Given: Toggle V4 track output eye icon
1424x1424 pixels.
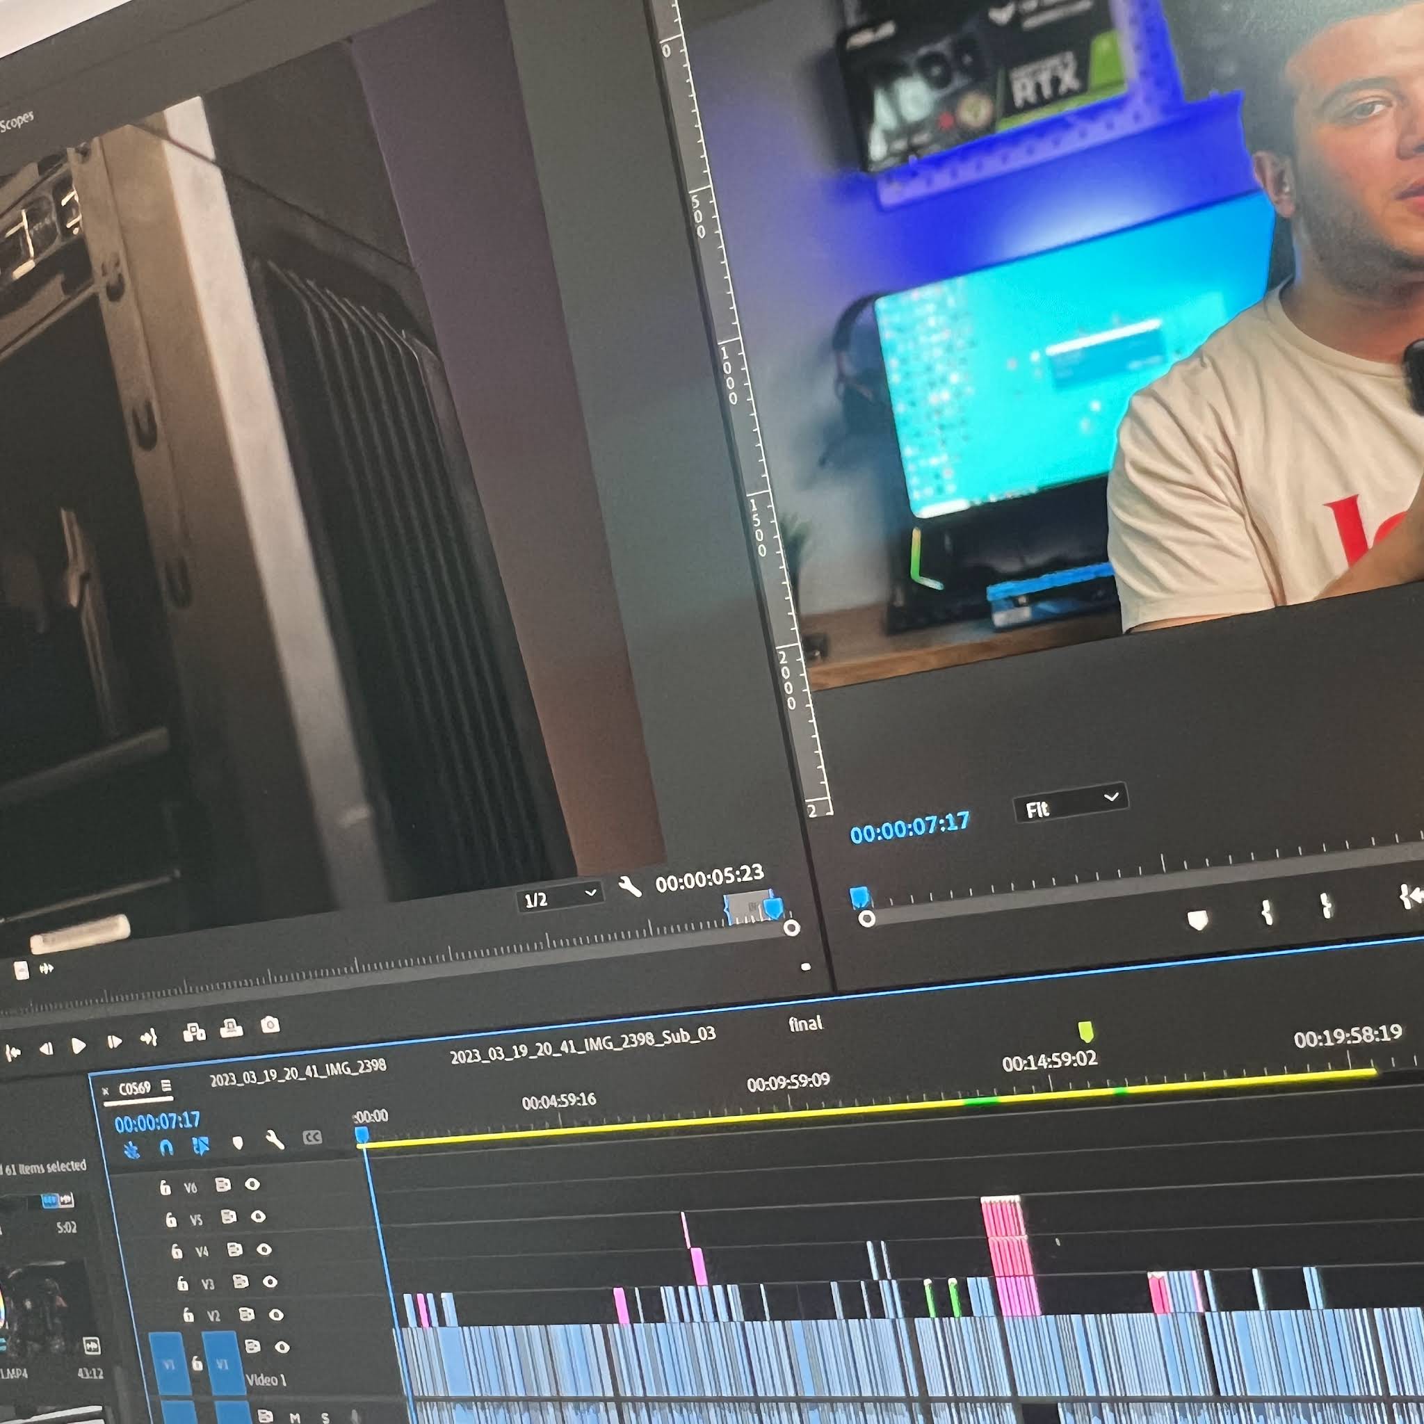Looking at the screenshot, I should [x=264, y=1249].
